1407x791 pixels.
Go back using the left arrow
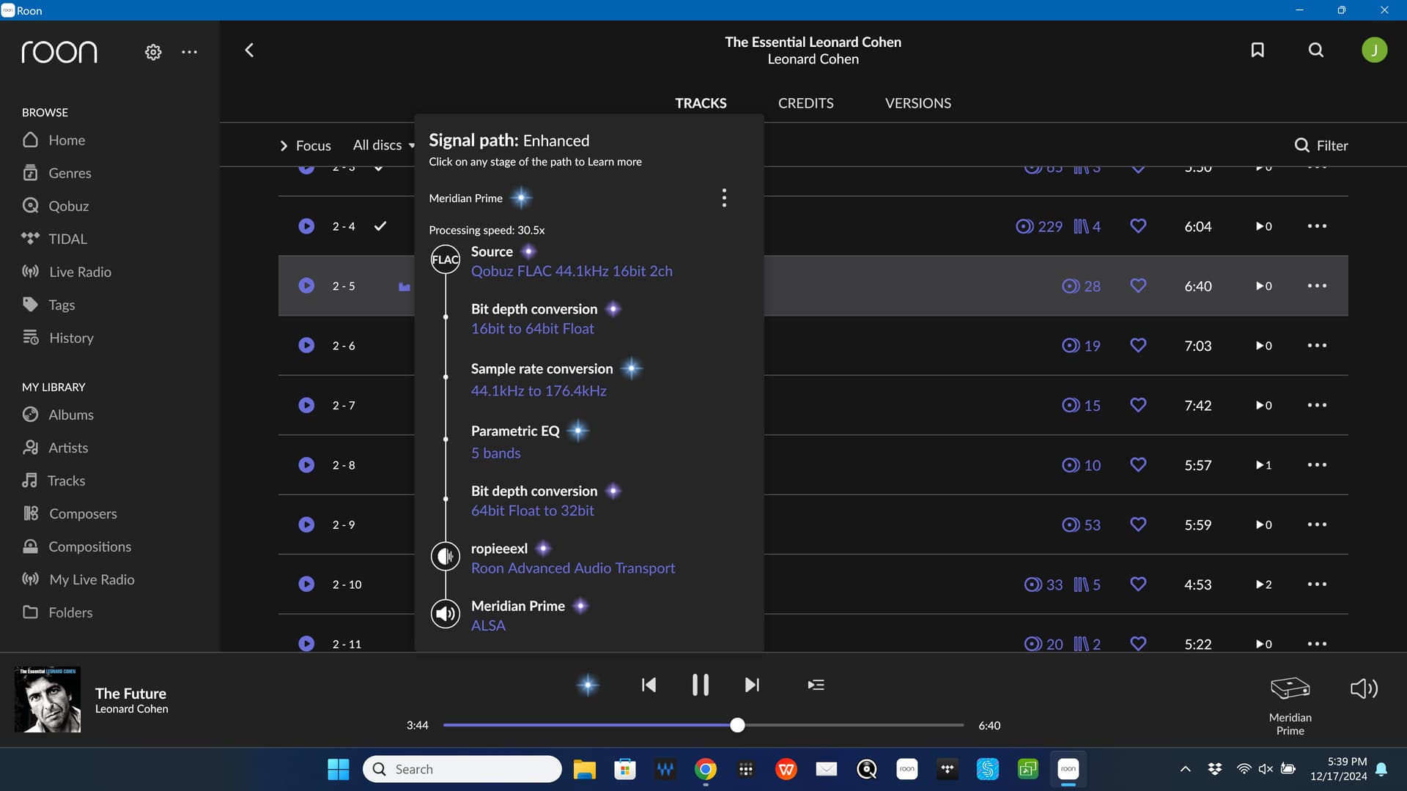point(249,50)
